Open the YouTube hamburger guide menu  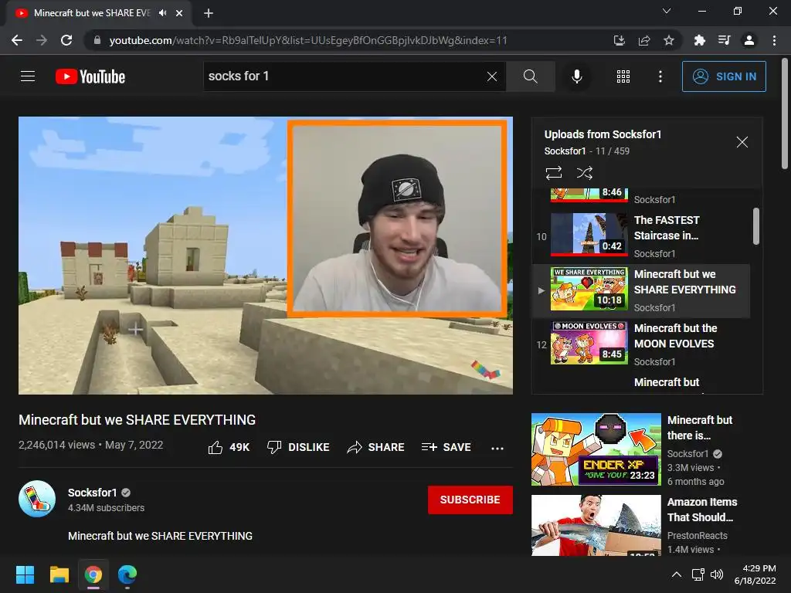tap(28, 76)
